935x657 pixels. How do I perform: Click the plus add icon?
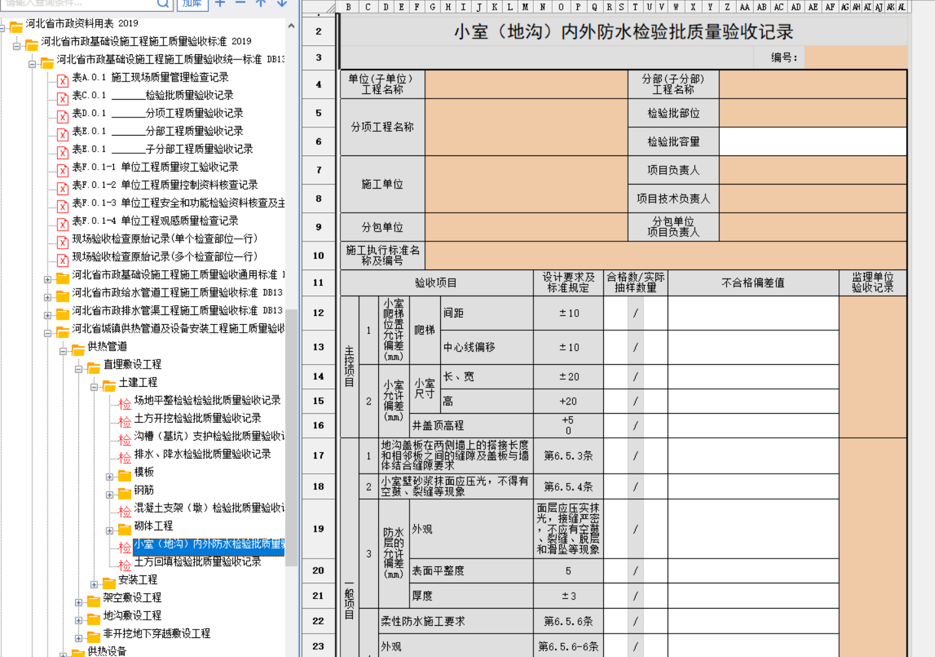pyautogui.click(x=220, y=4)
